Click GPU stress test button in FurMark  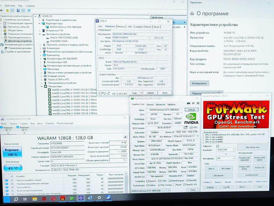pos(252,147)
